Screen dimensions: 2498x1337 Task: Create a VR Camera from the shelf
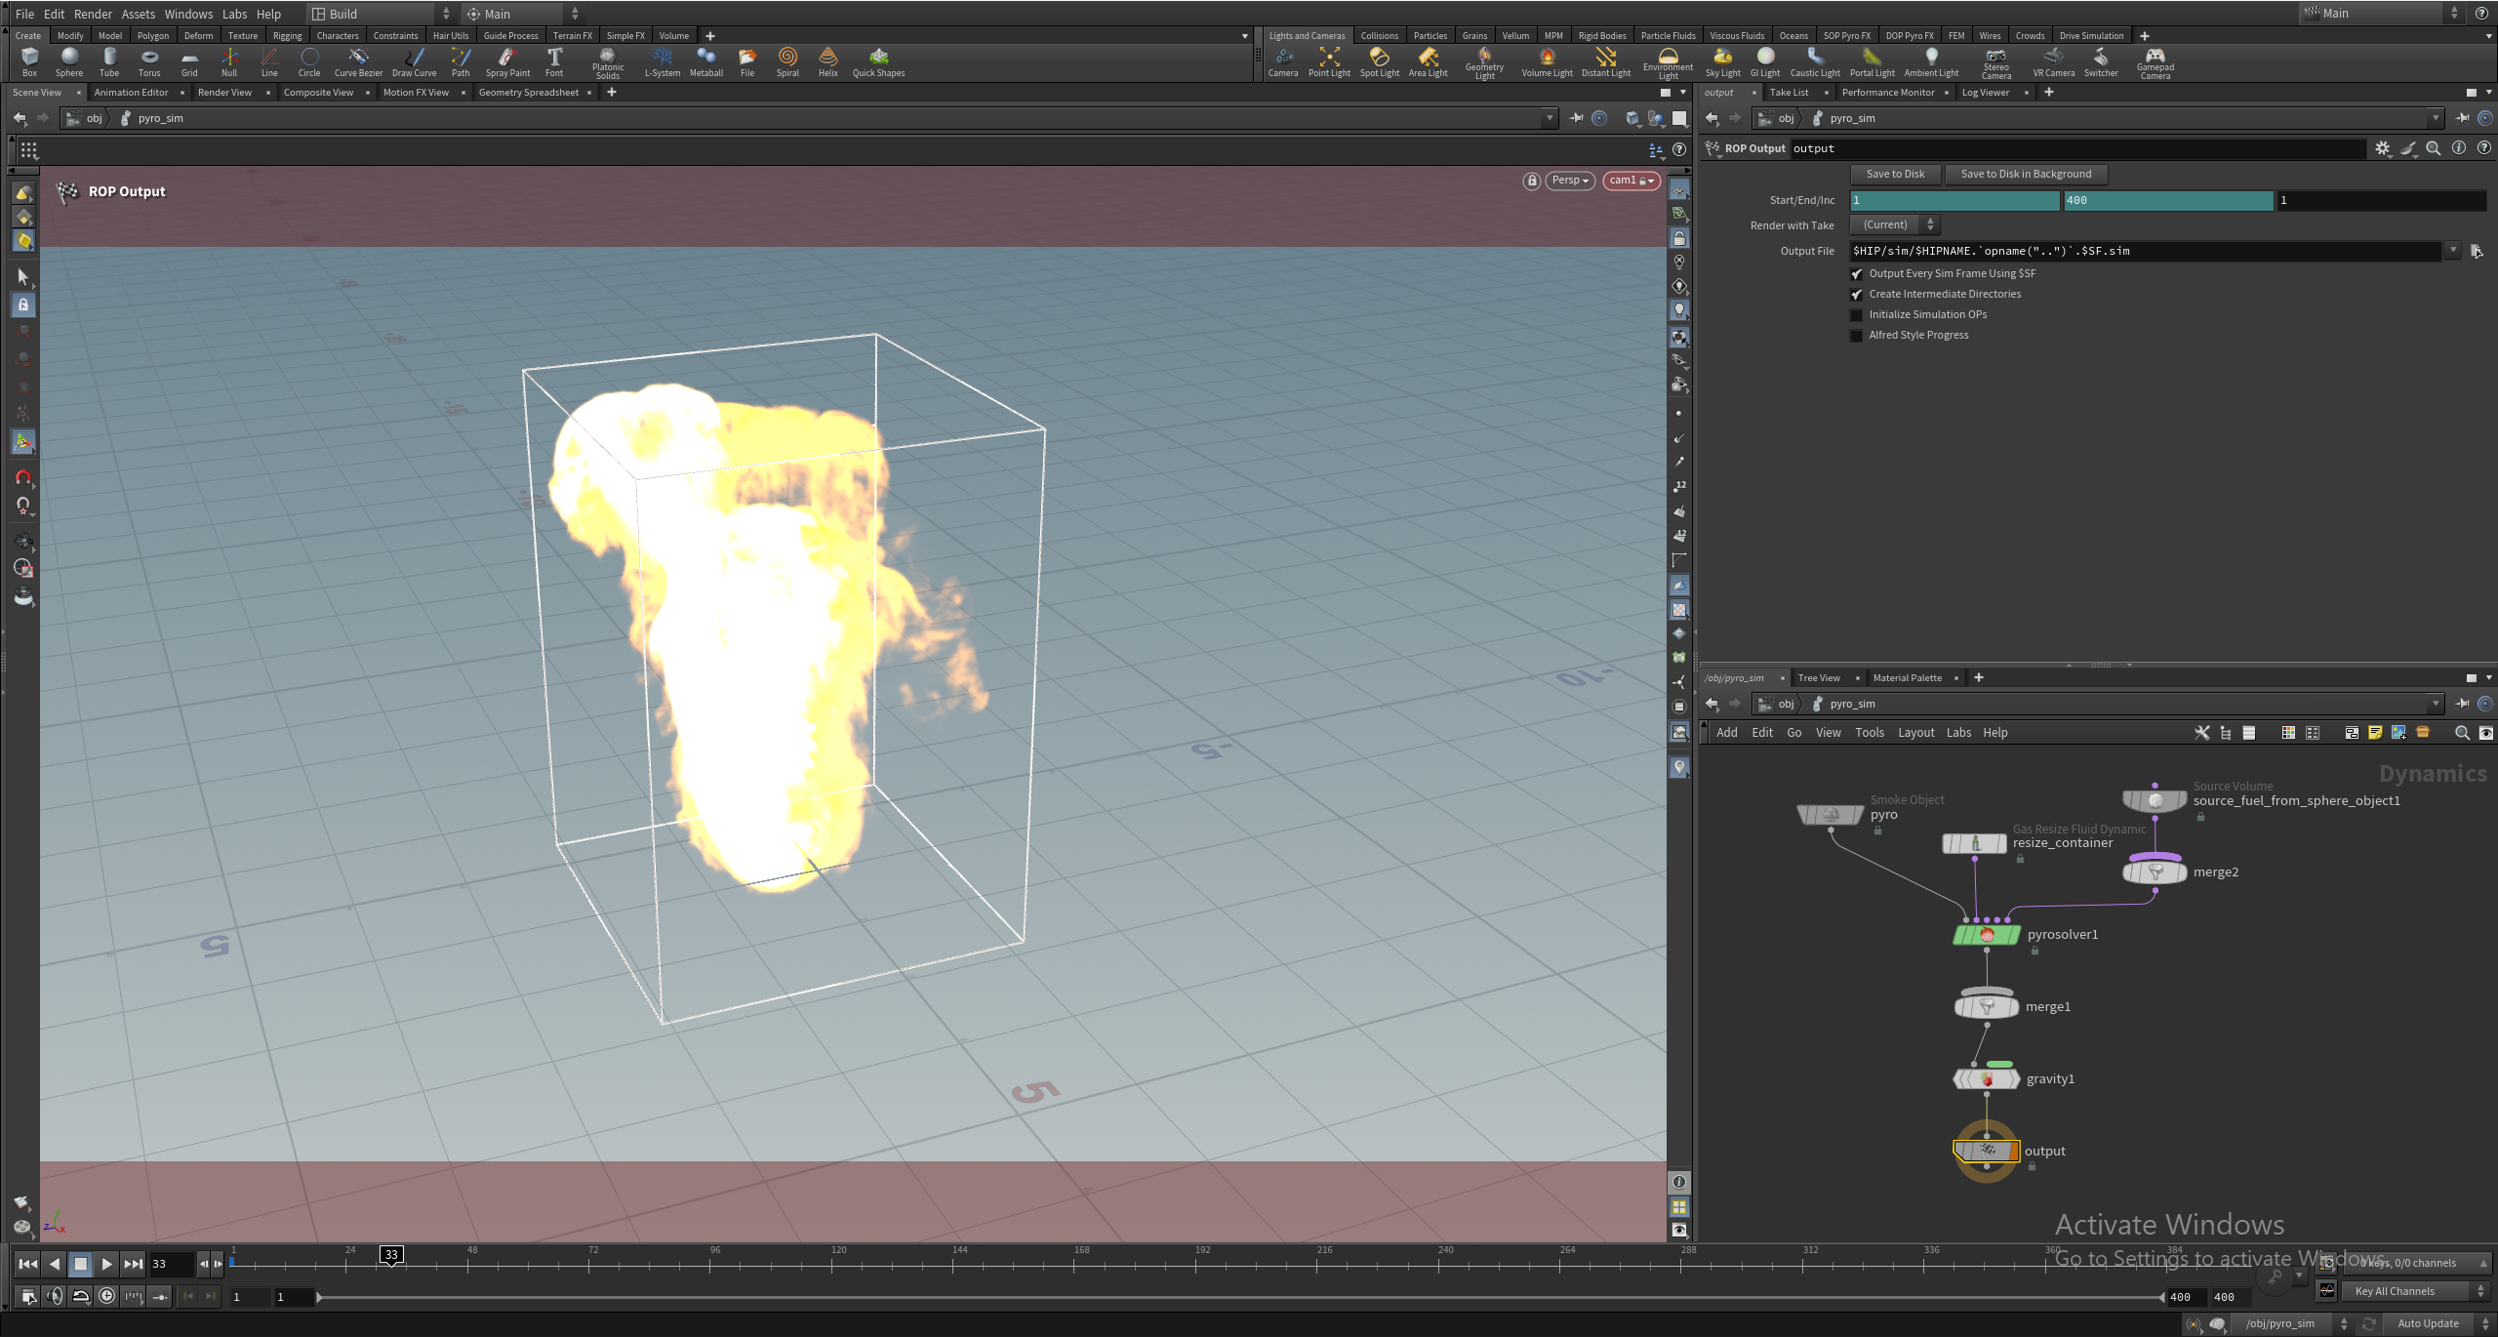point(2052,61)
